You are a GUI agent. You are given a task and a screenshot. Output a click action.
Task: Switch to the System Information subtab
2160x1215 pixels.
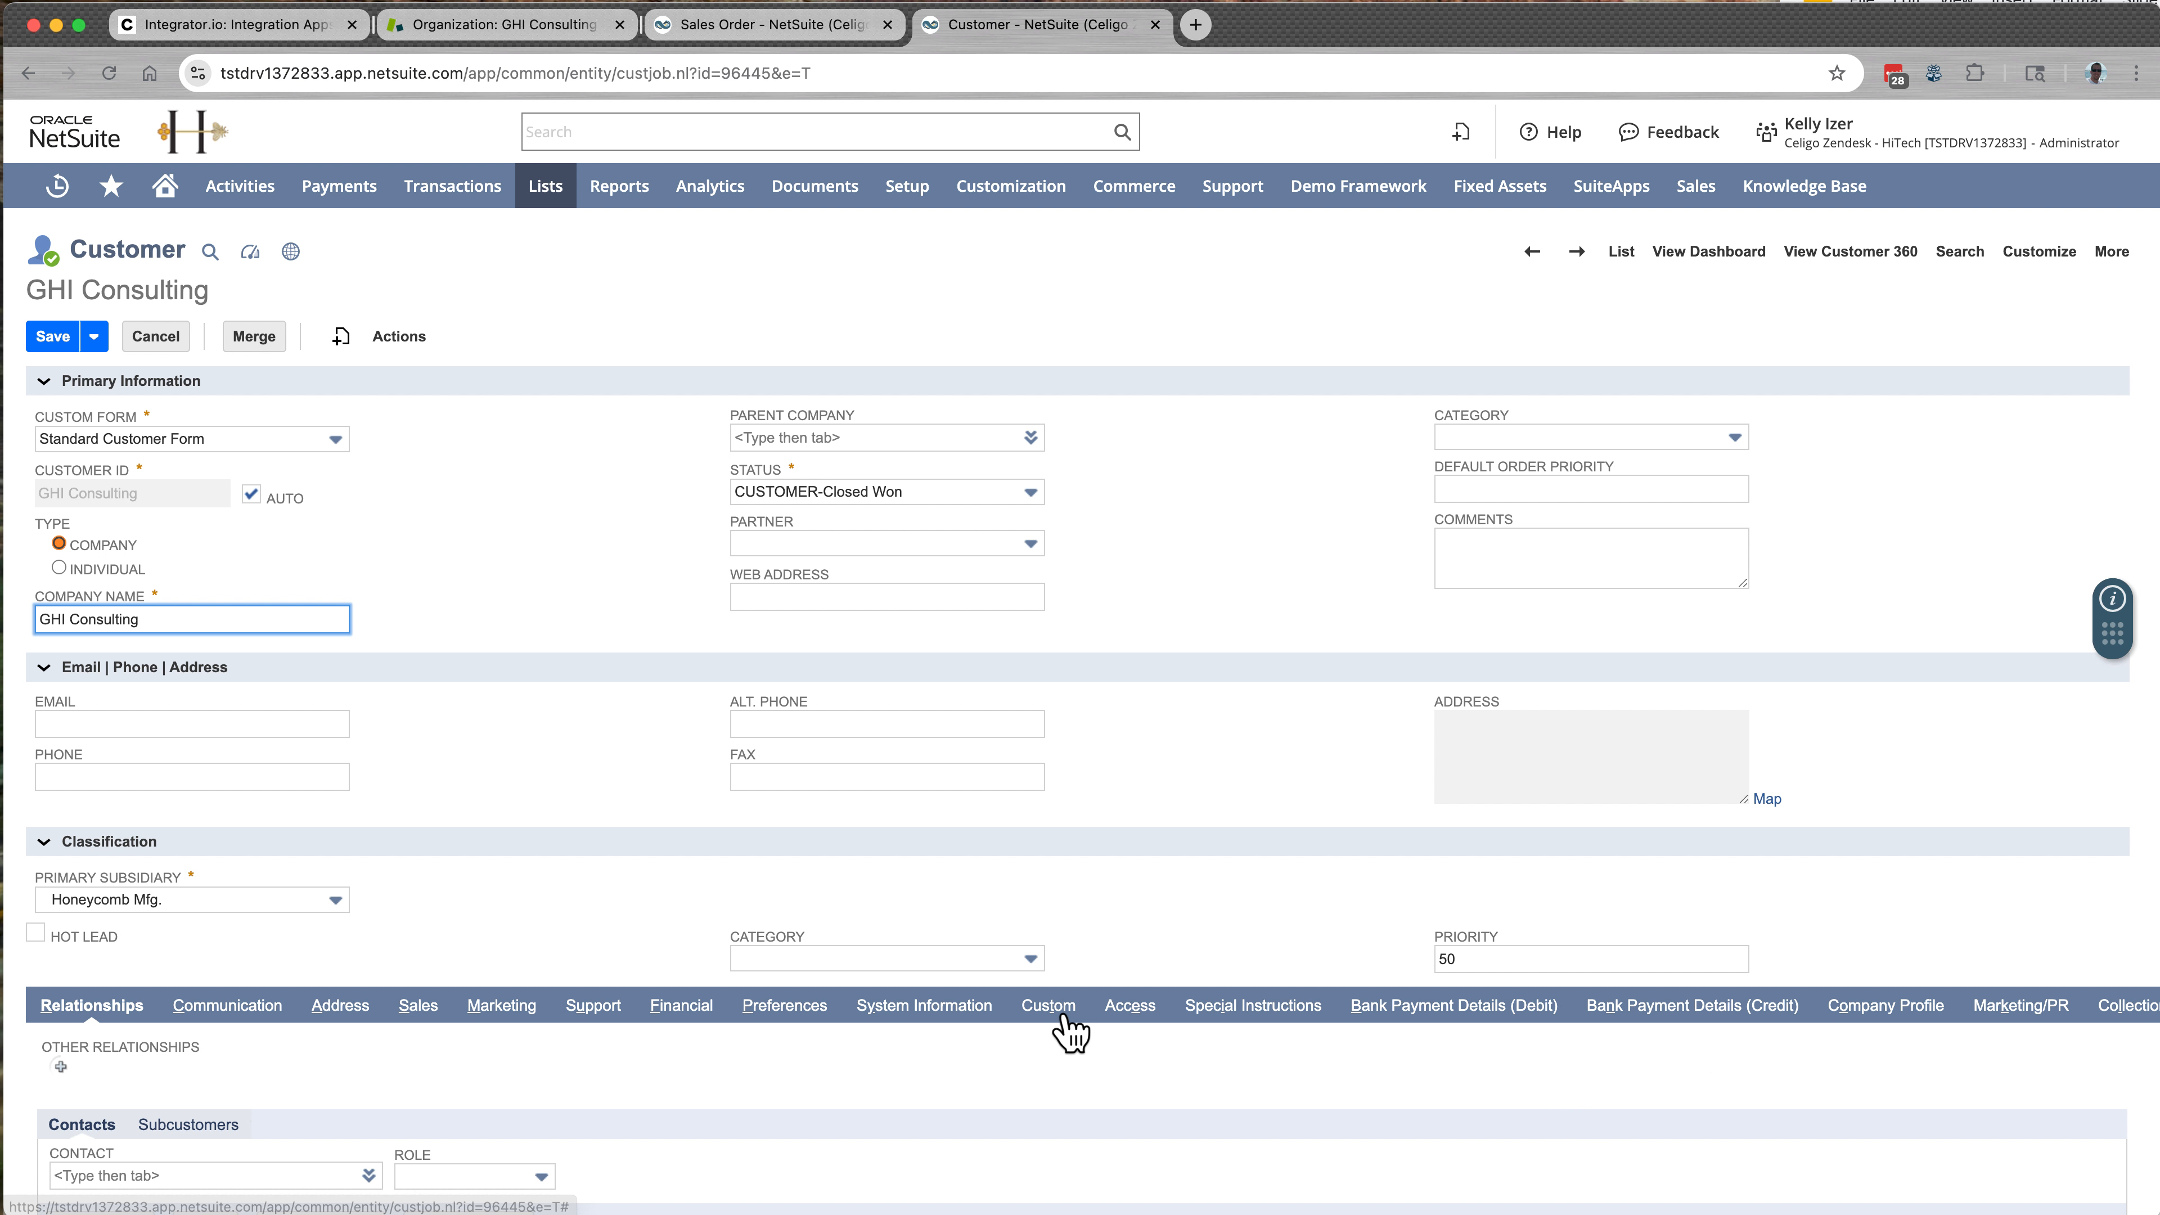[923, 1005]
